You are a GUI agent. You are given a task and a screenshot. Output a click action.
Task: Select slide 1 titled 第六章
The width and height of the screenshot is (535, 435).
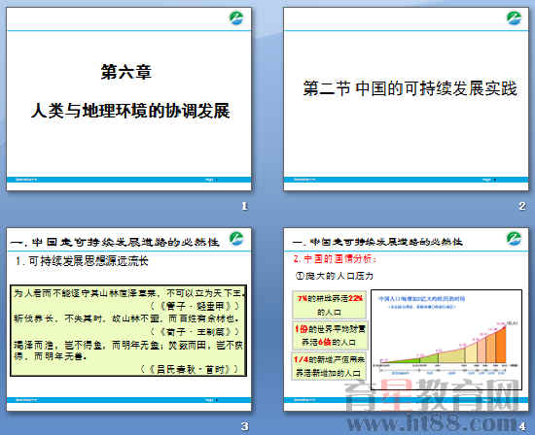coord(129,99)
